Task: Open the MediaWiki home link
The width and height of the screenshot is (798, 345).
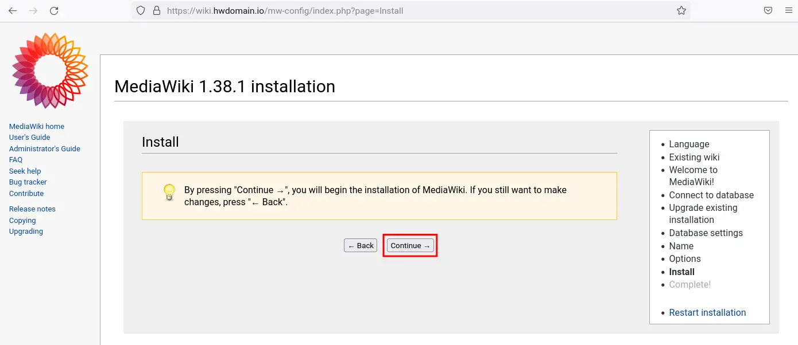Action: (37, 126)
